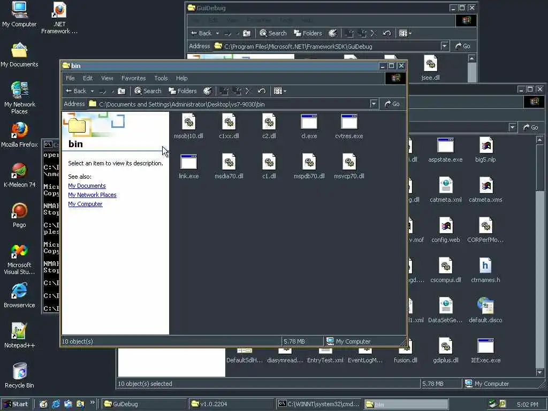This screenshot has width=548, height=411.
Task: Click Up folder icon in bin toolbar
Action: pyautogui.click(x=121, y=91)
